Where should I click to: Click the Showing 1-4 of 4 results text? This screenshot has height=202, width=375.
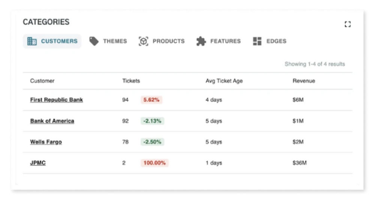(315, 64)
